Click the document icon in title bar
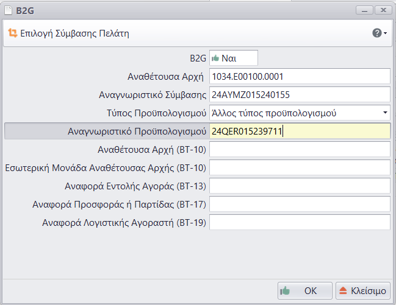The height and width of the screenshot is (305, 396). coord(9,9)
